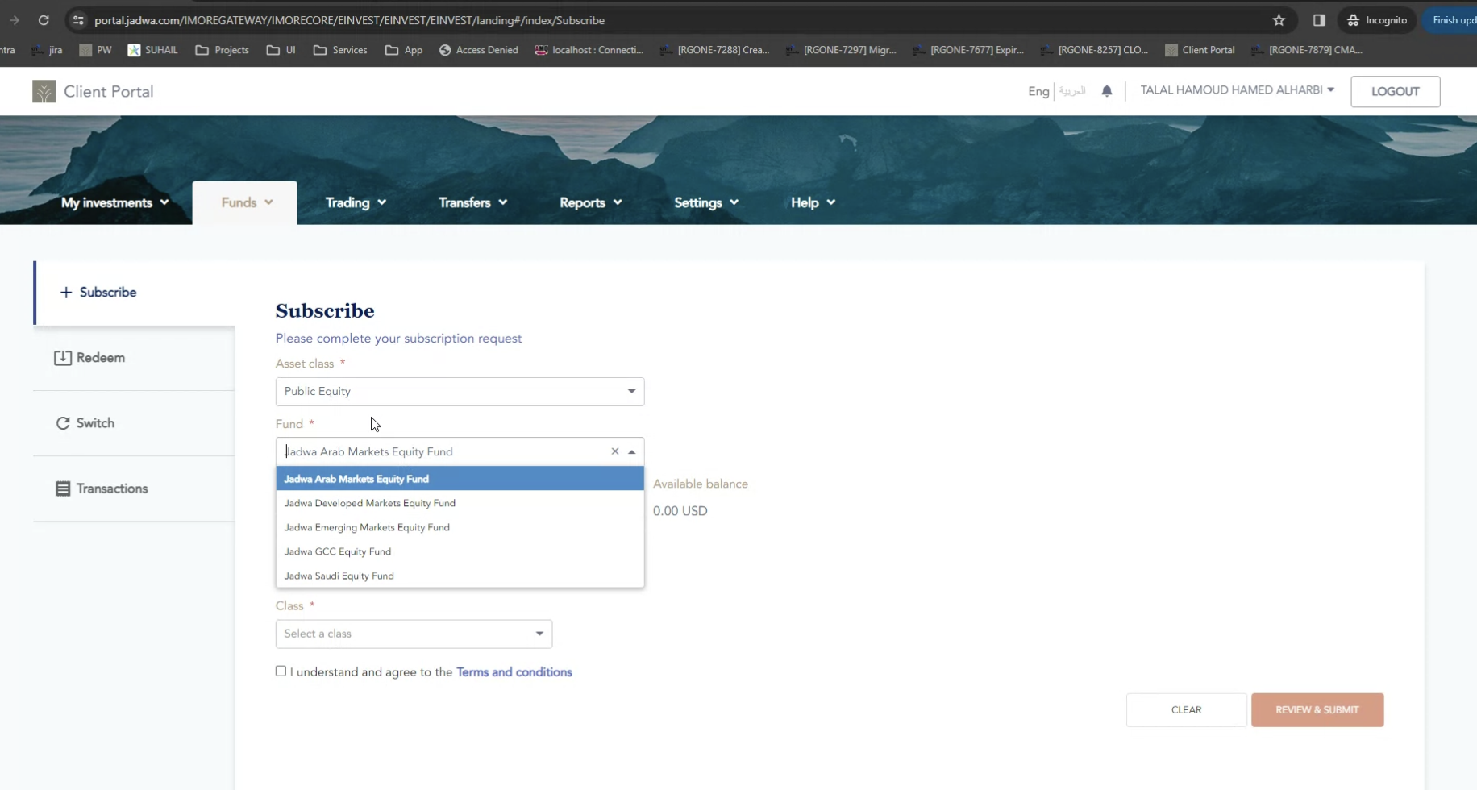Clear selected fund with X icon
This screenshot has height=790, width=1477.
point(615,451)
